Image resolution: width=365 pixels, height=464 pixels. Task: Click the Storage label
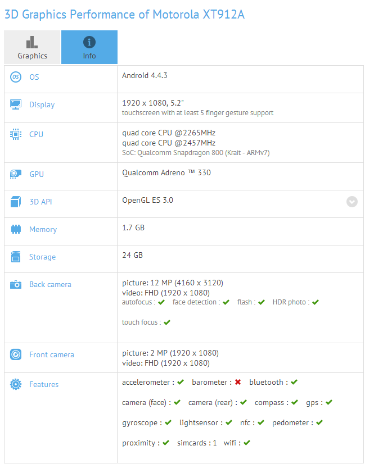42,257
